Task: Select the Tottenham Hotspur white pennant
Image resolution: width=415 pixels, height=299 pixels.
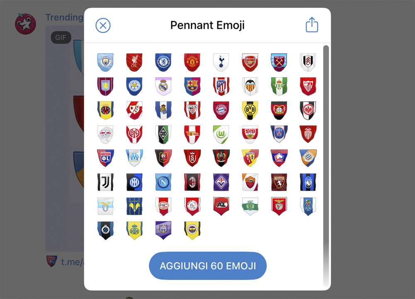Action: pyautogui.click(x=221, y=62)
